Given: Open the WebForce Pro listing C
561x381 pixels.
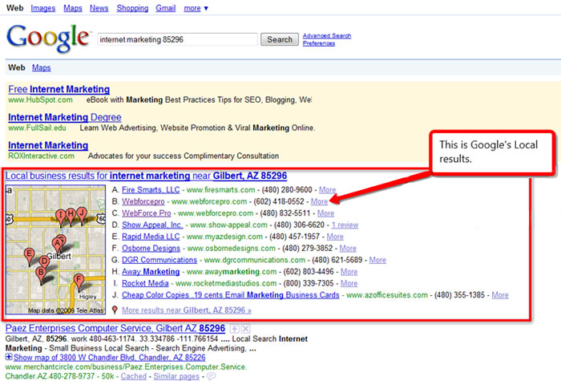Looking at the screenshot, I should 147,213.
